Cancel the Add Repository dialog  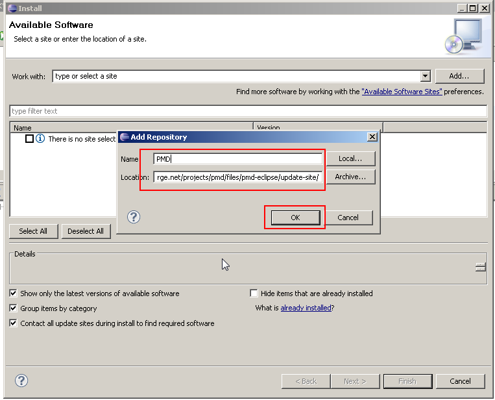coord(348,218)
